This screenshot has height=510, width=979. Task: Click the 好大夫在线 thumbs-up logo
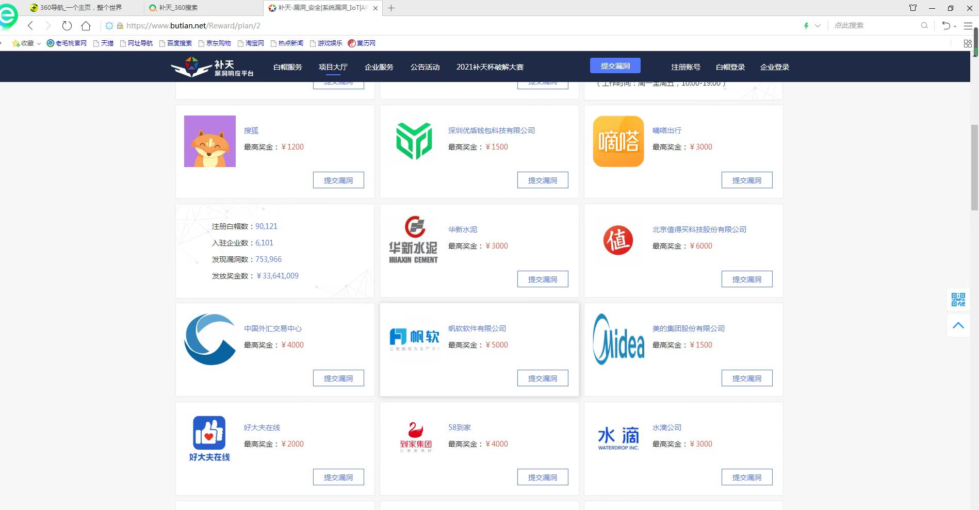209,438
